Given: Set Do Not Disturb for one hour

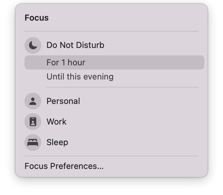Looking at the screenshot, I should [x=114, y=62].
